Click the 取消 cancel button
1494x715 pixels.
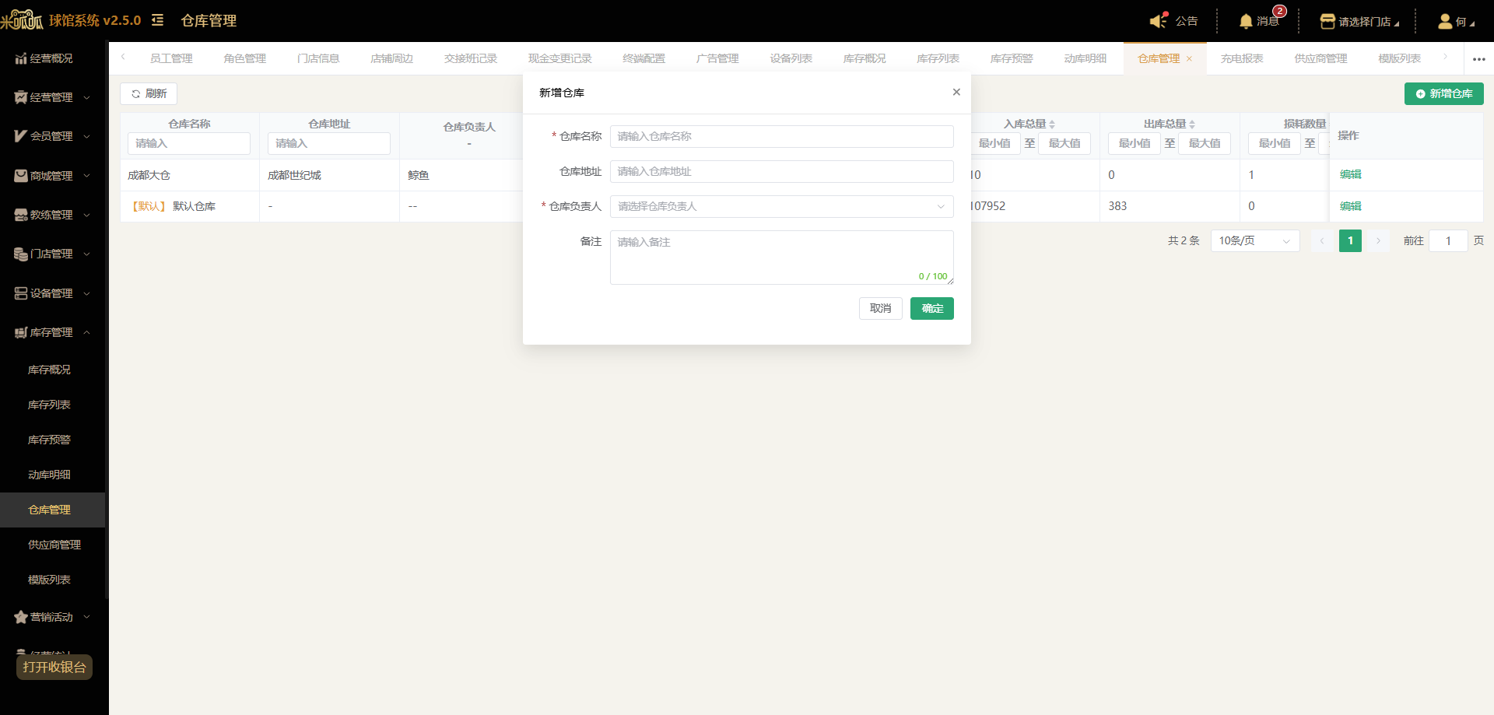881,309
